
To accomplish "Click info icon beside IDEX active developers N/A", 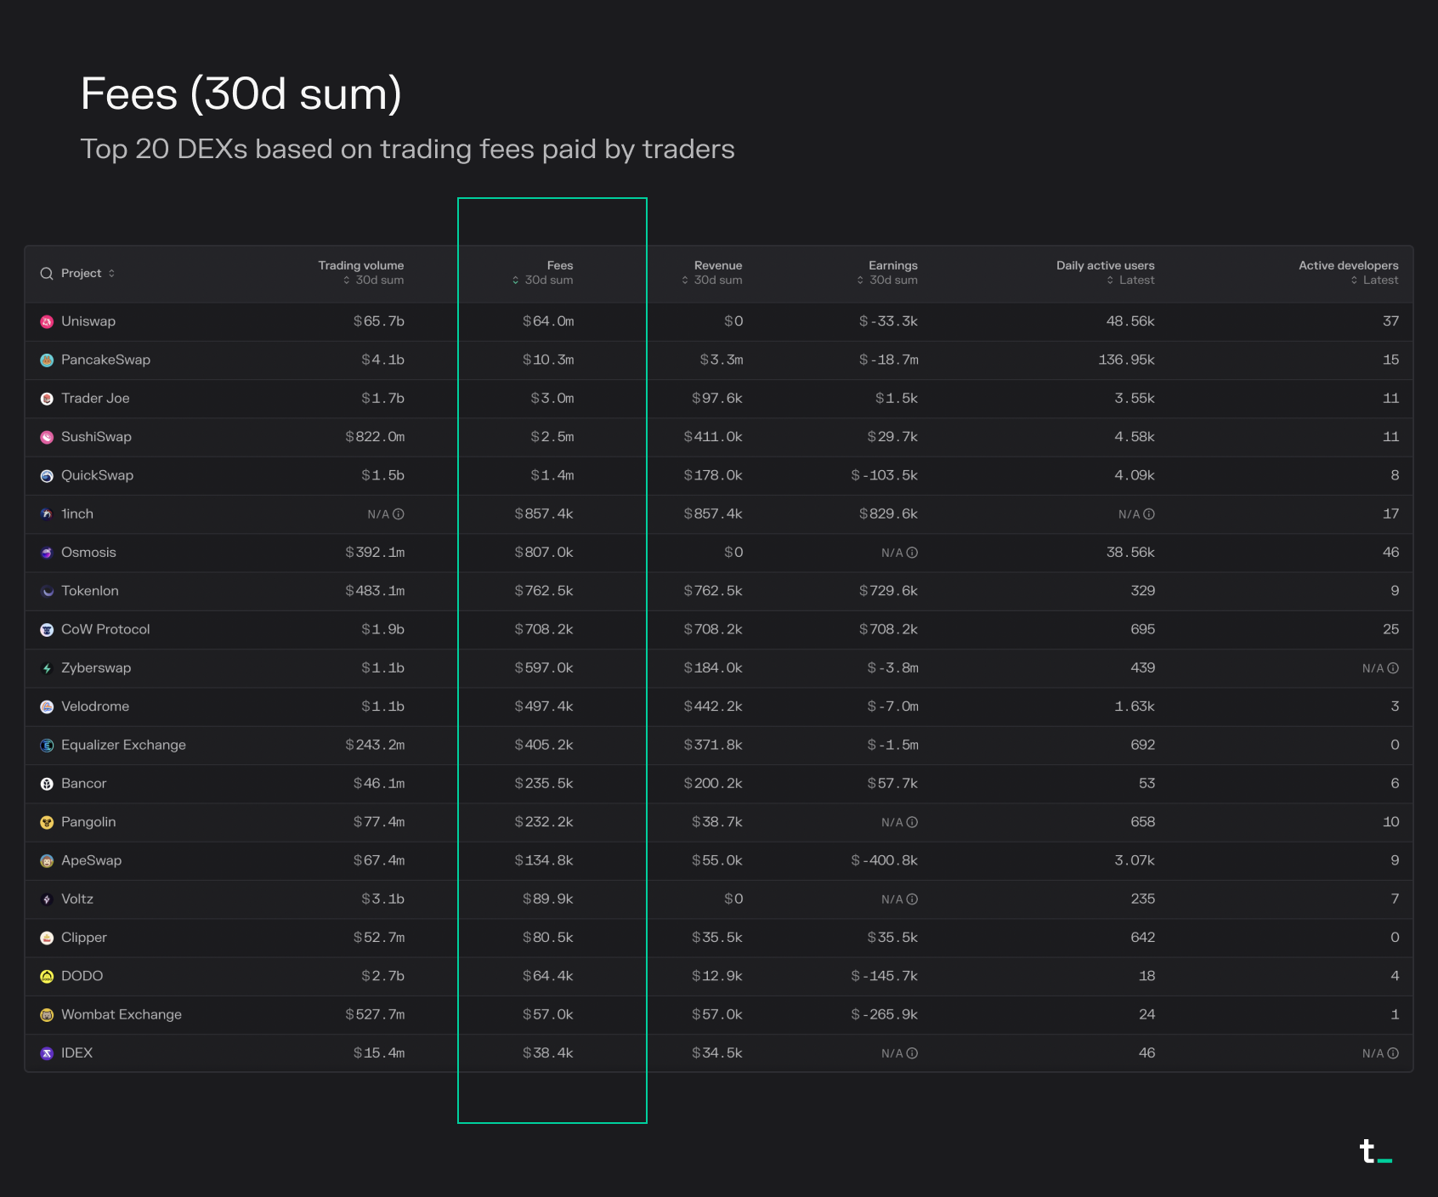I will click(1393, 1053).
